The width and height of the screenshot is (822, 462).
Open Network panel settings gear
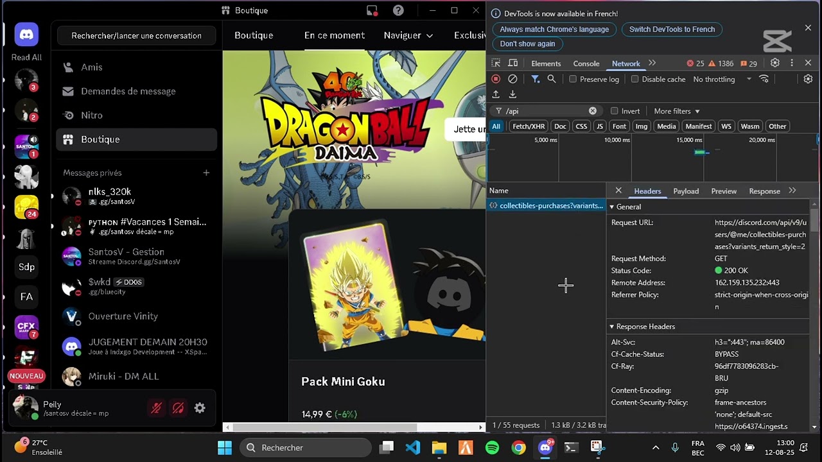[x=809, y=79]
